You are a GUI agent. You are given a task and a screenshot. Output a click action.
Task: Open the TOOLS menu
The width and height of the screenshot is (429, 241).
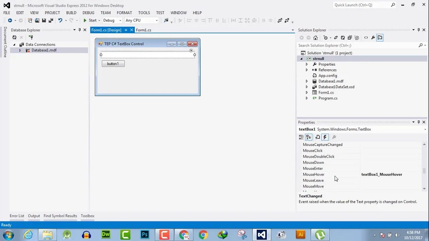tap(144, 13)
